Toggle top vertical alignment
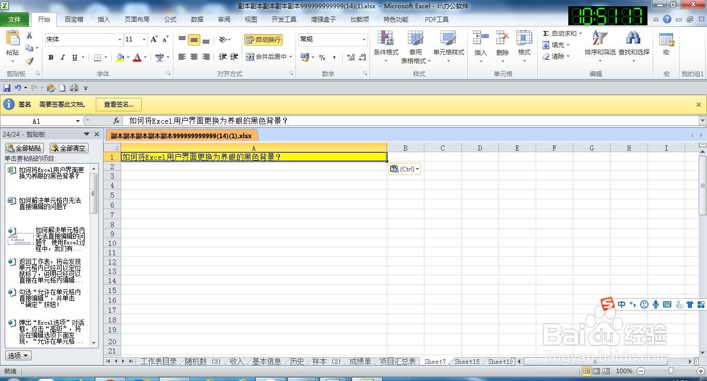The height and width of the screenshot is (381, 707). pyautogui.click(x=182, y=39)
